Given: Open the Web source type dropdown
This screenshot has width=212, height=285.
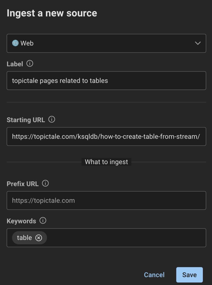Looking at the screenshot, I should click(x=106, y=43).
